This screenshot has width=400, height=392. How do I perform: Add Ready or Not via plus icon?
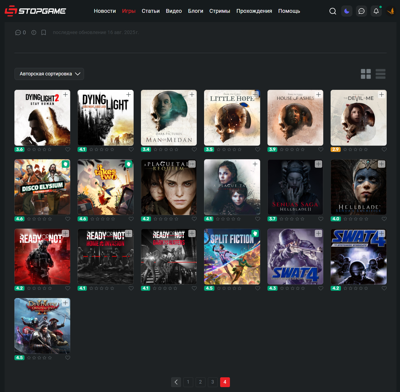(65, 233)
